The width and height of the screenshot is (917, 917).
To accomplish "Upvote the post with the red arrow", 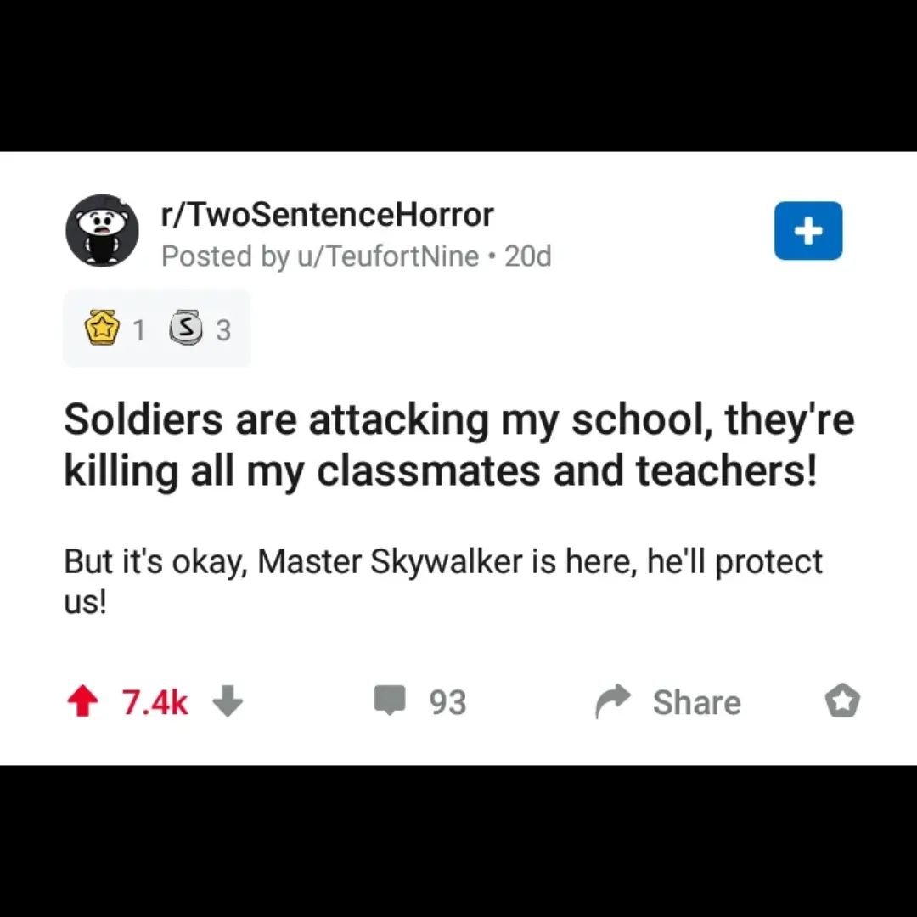I will tap(82, 702).
